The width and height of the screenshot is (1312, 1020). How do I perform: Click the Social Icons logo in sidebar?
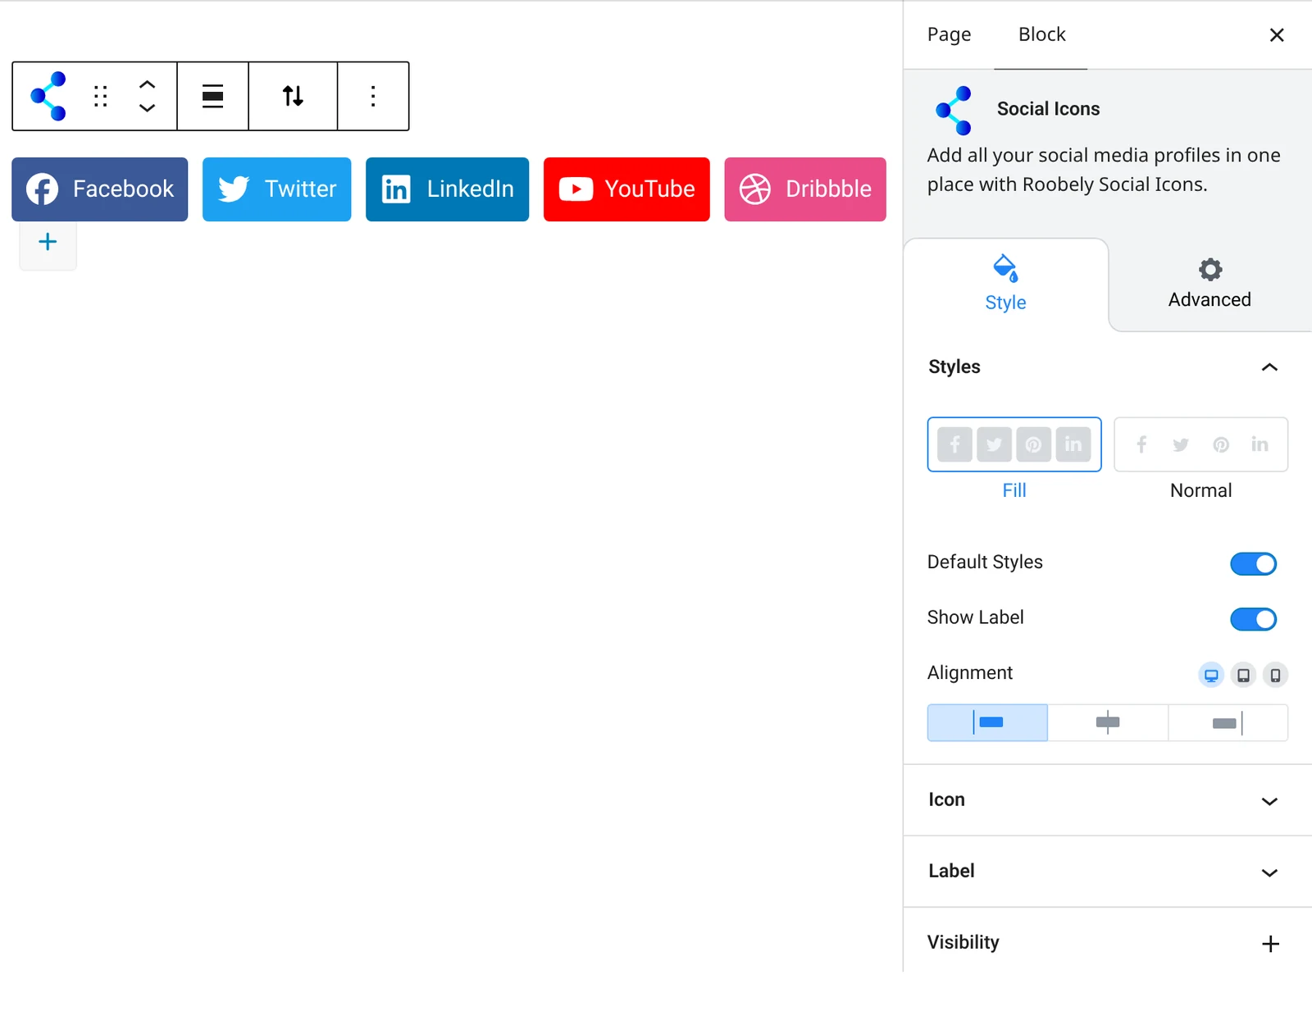954,110
